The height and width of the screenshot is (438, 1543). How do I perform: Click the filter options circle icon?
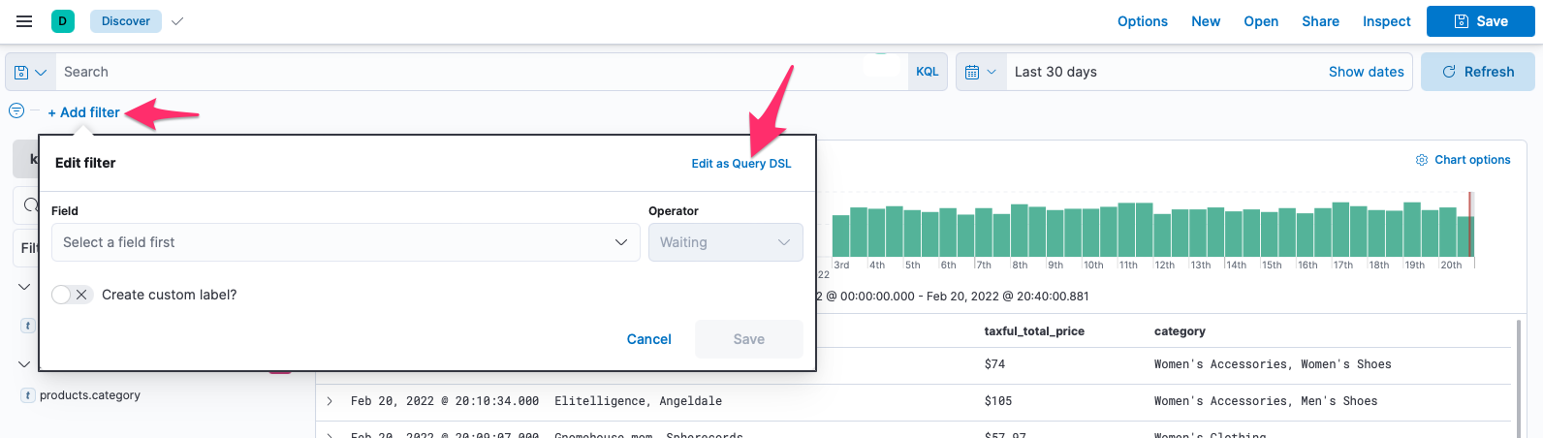point(16,111)
